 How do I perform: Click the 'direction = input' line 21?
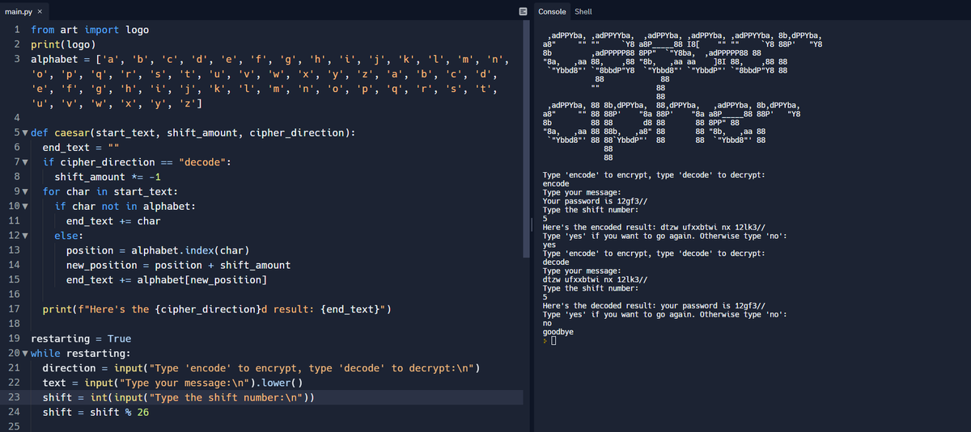coord(261,368)
